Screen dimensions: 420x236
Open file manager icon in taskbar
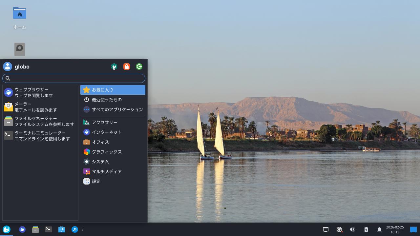click(x=35, y=229)
